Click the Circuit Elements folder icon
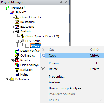Screen dimensions: 104x103 17,17
